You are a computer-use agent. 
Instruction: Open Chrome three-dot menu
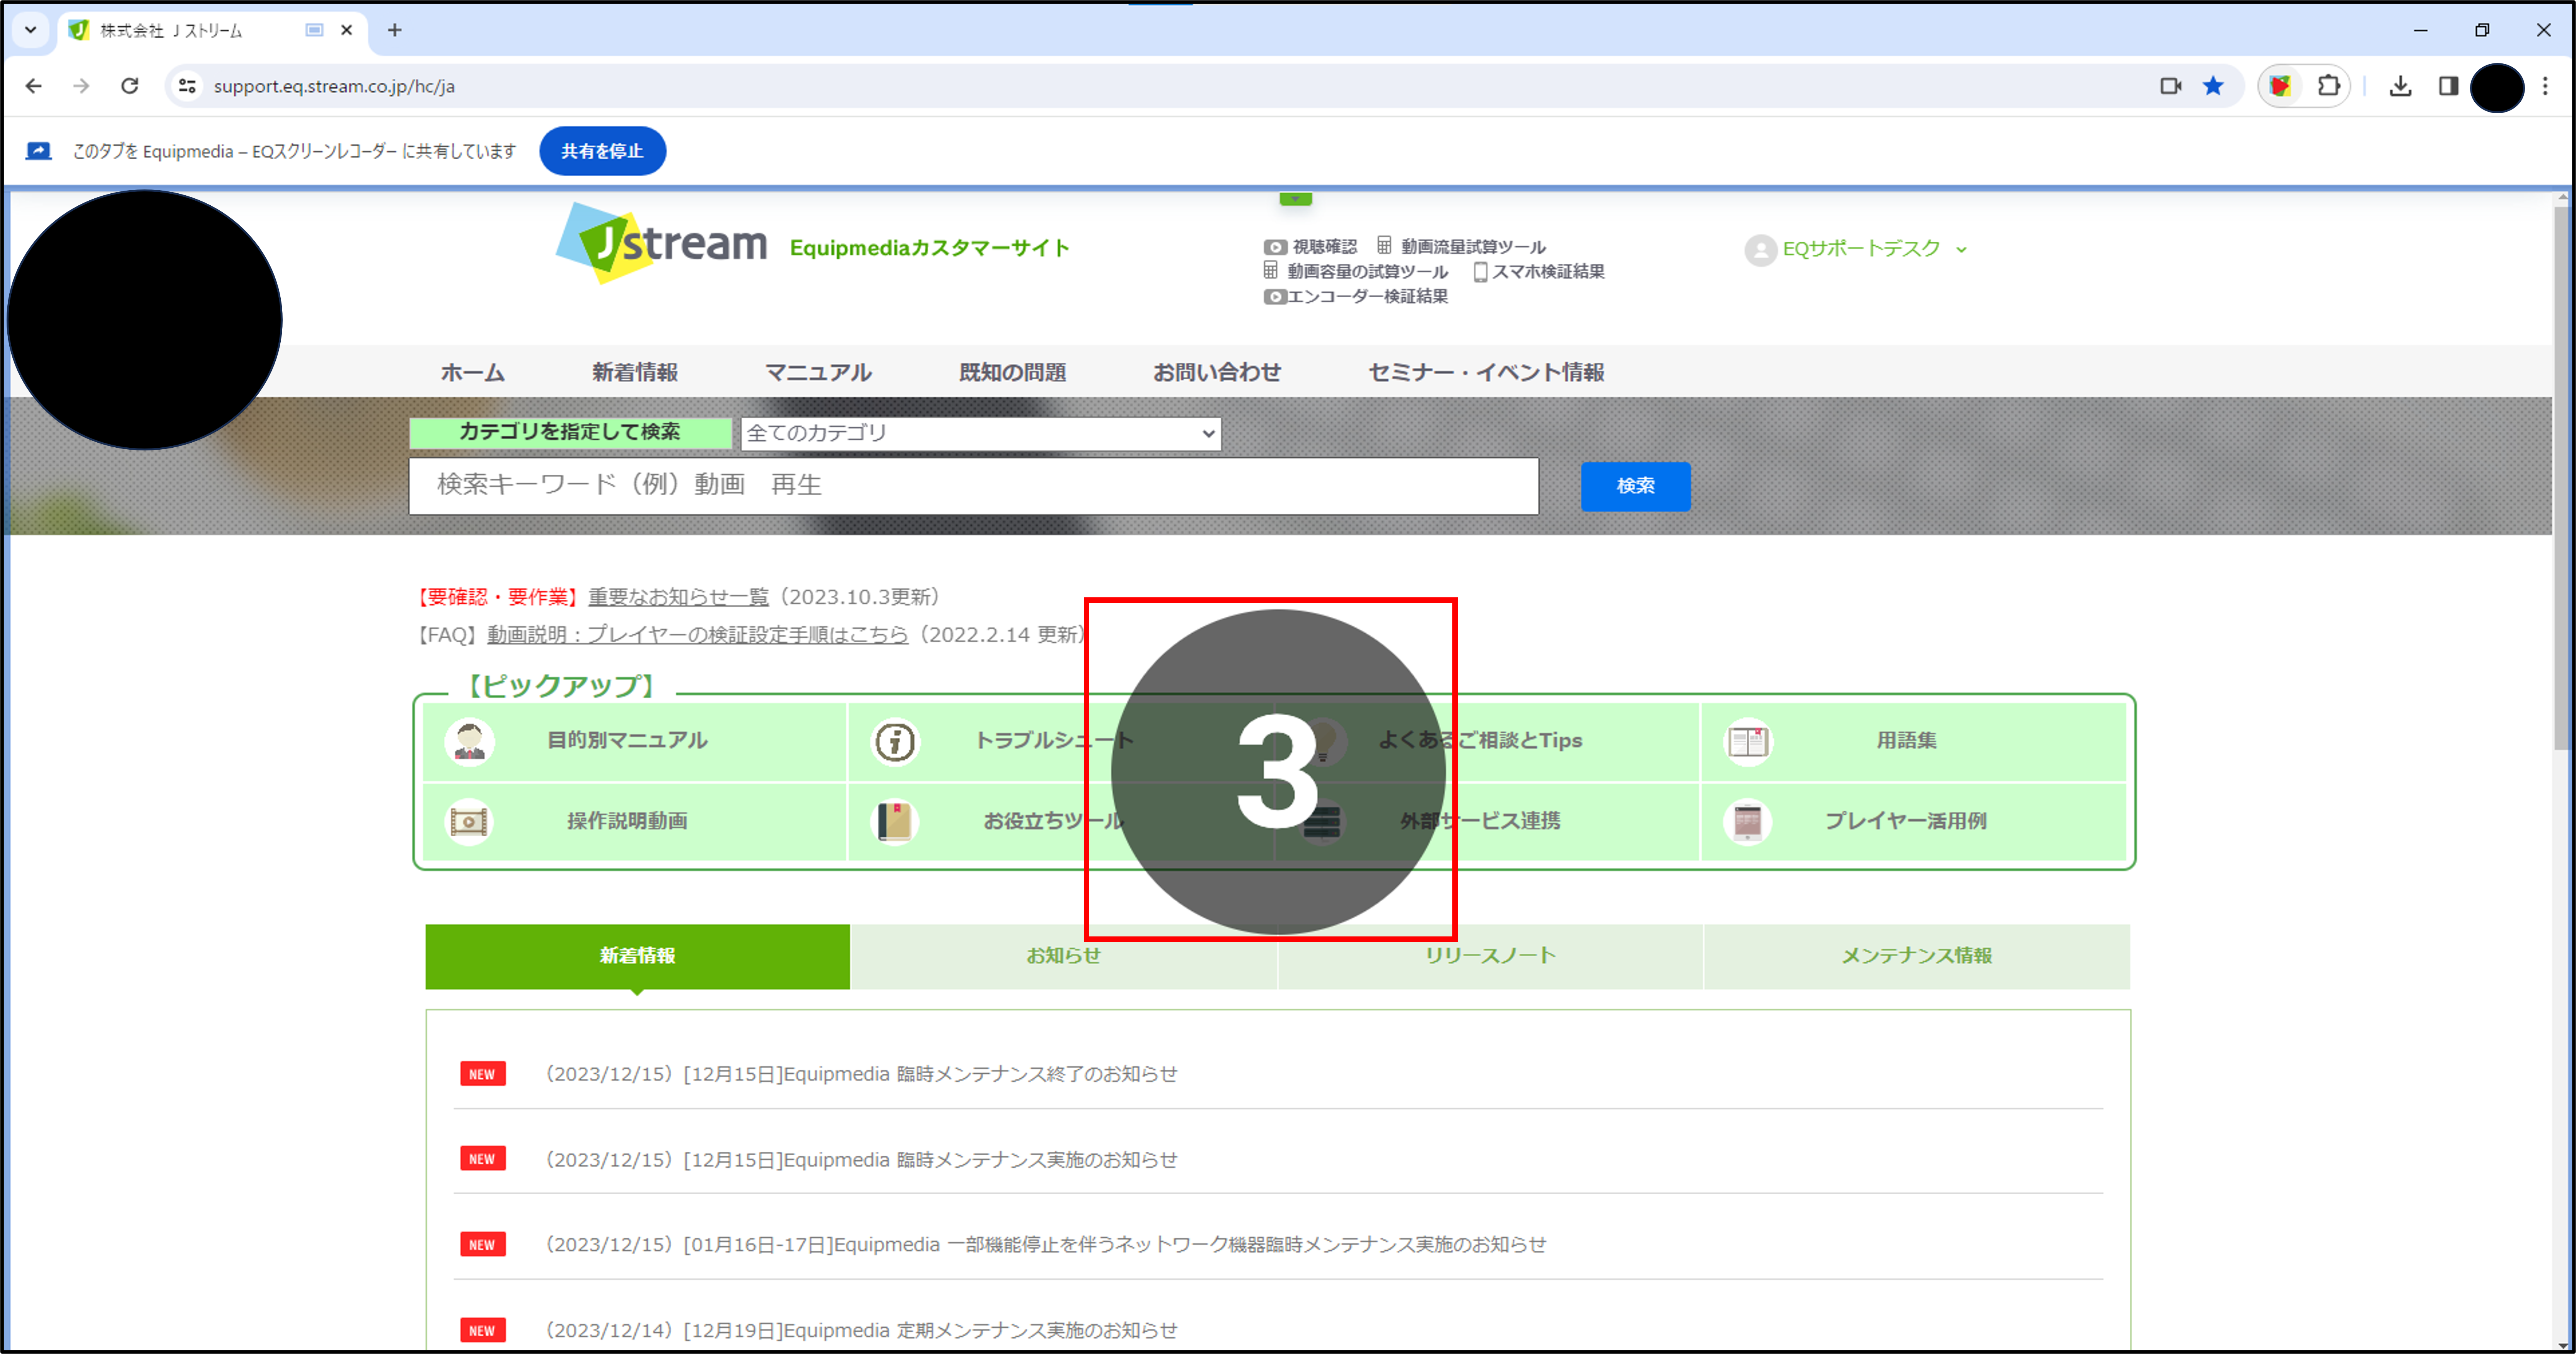tap(2545, 86)
